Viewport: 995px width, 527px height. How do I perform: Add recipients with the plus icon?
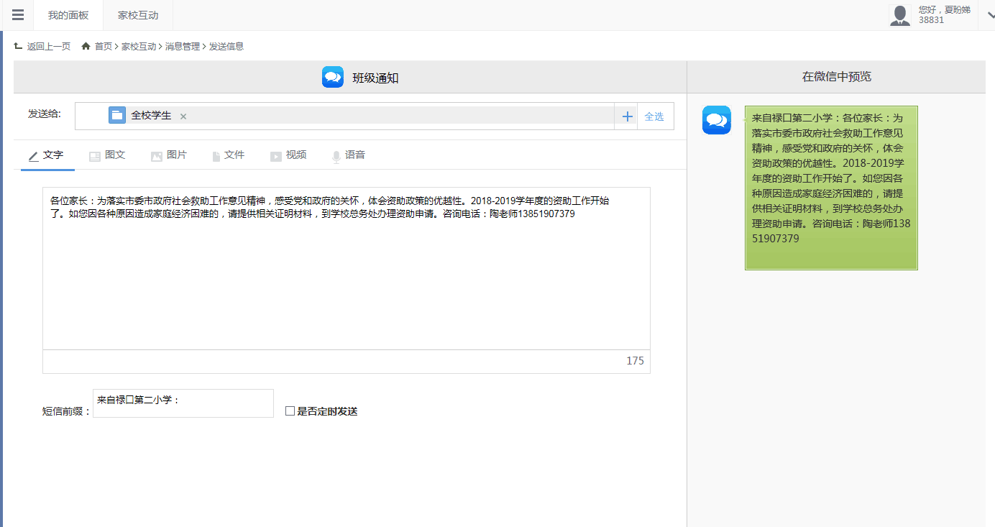click(x=627, y=116)
